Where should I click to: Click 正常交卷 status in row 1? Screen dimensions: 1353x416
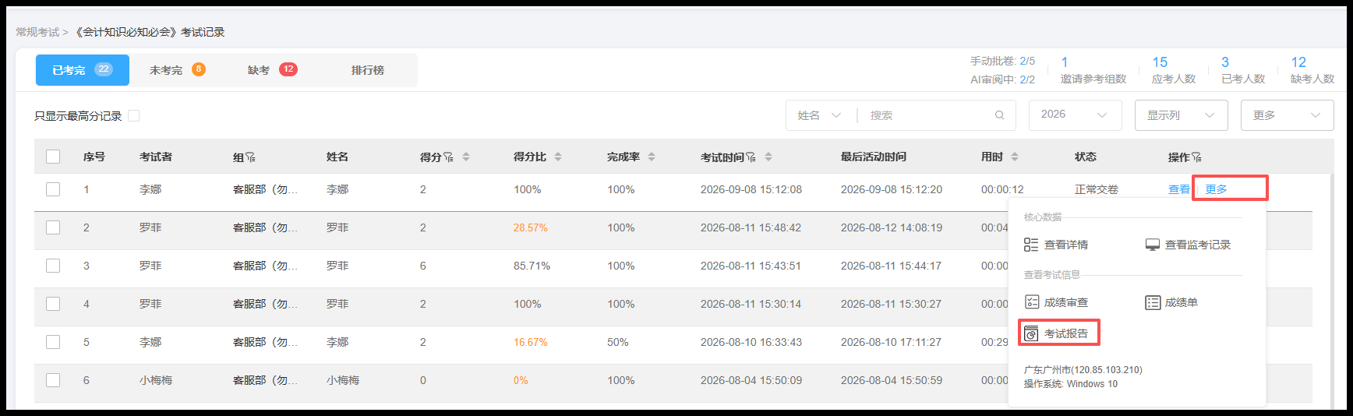1096,189
